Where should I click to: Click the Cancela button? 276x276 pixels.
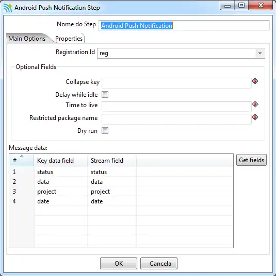click(159, 263)
